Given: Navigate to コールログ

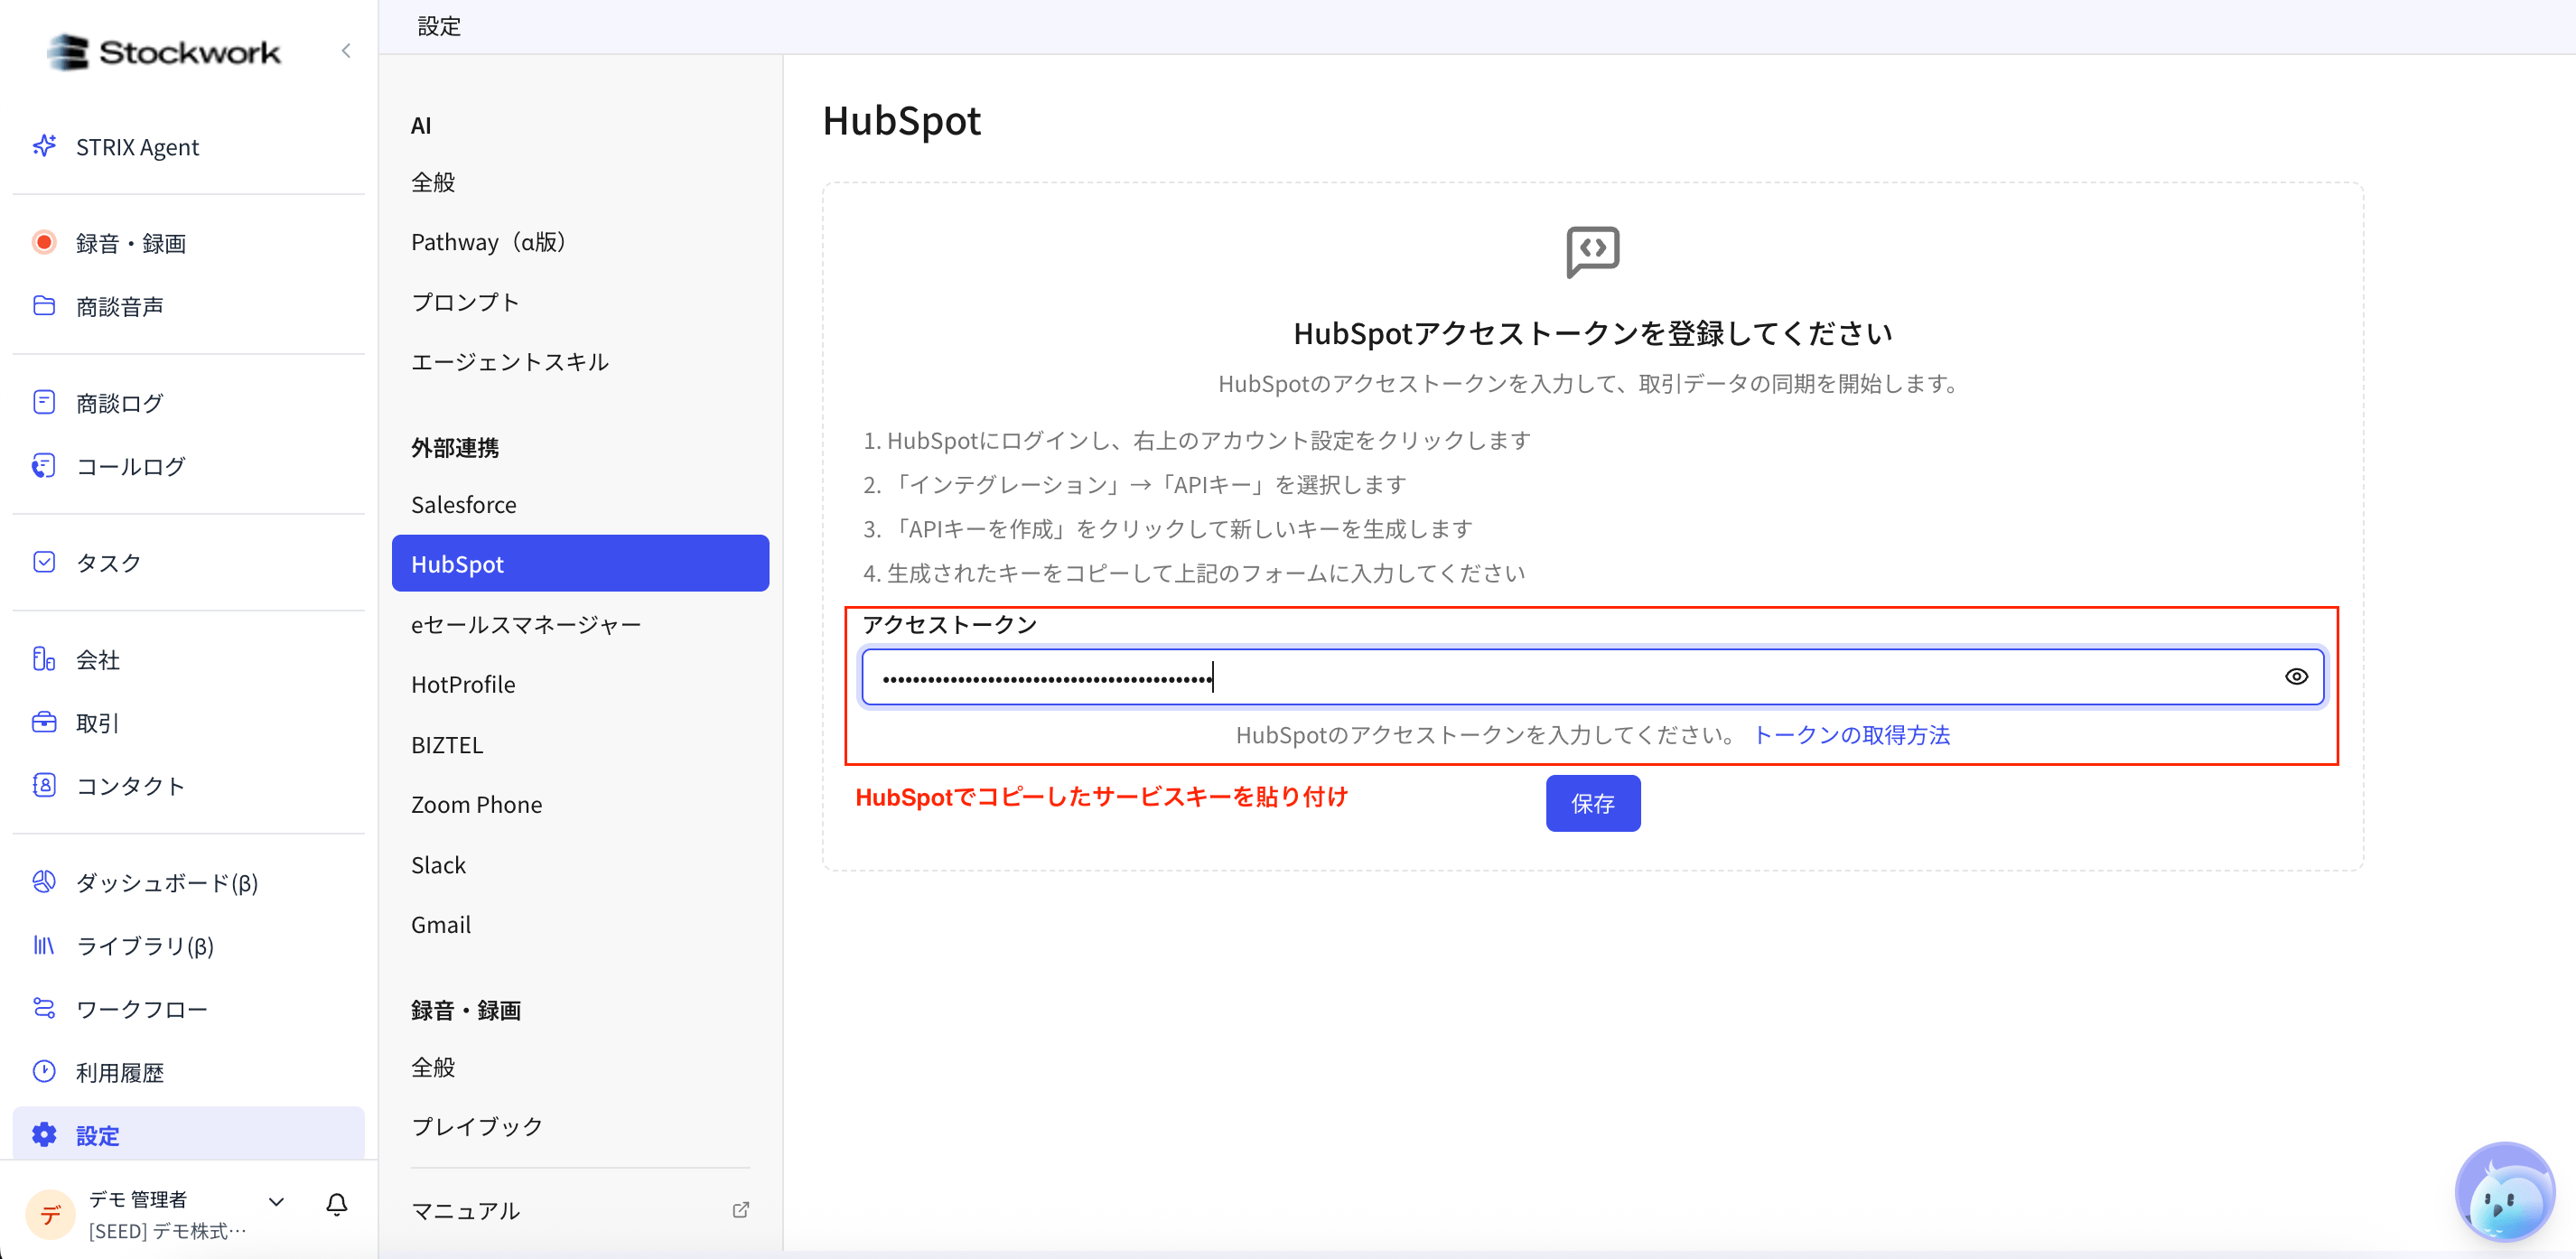Looking at the screenshot, I should (131, 466).
